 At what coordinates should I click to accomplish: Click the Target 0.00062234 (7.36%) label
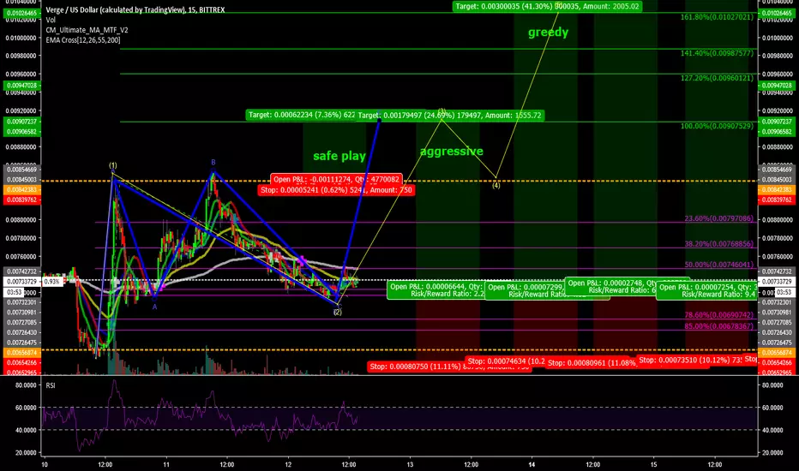pos(301,115)
